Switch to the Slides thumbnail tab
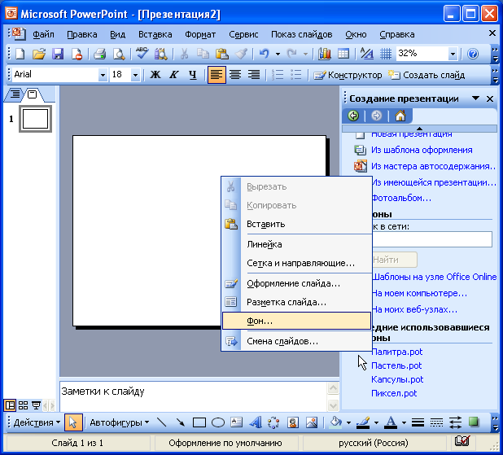This screenshot has height=455, width=503. [x=32, y=94]
